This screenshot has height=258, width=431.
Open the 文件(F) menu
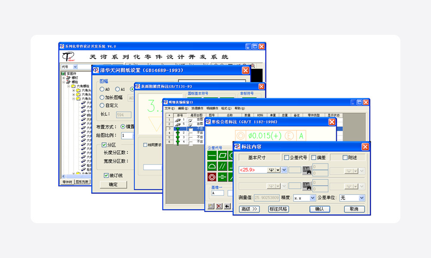coord(169,108)
